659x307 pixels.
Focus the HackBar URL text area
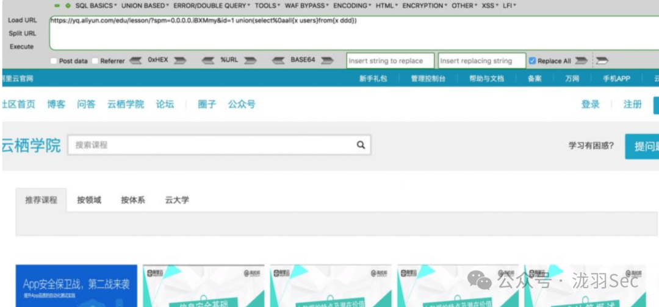(x=354, y=33)
